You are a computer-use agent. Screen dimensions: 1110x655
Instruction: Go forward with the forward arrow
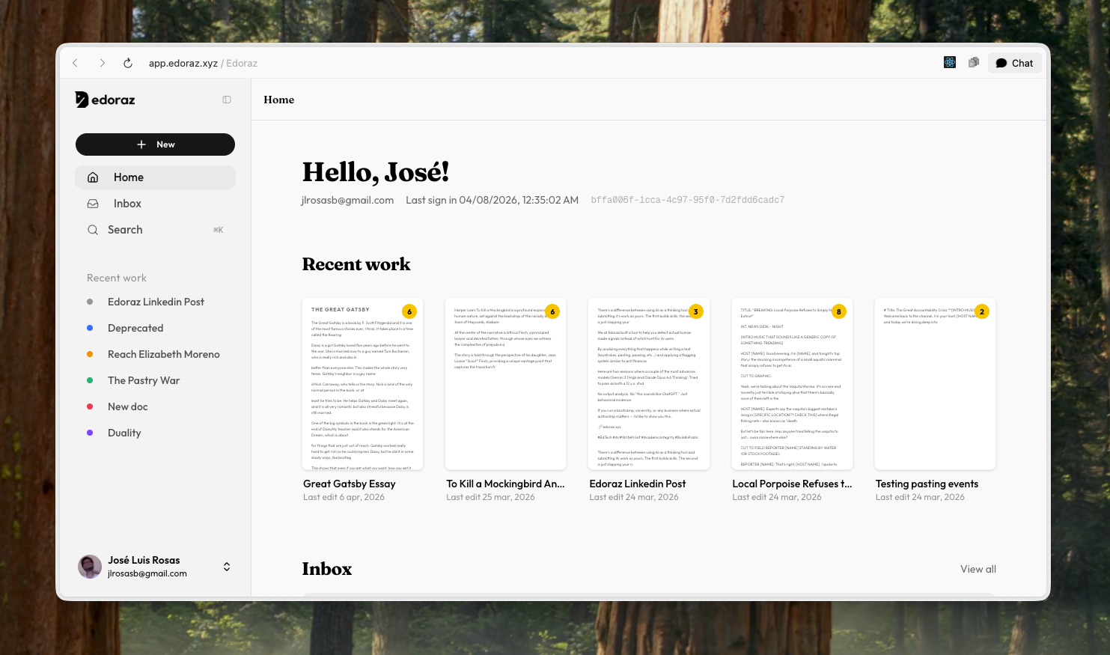(102, 63)
